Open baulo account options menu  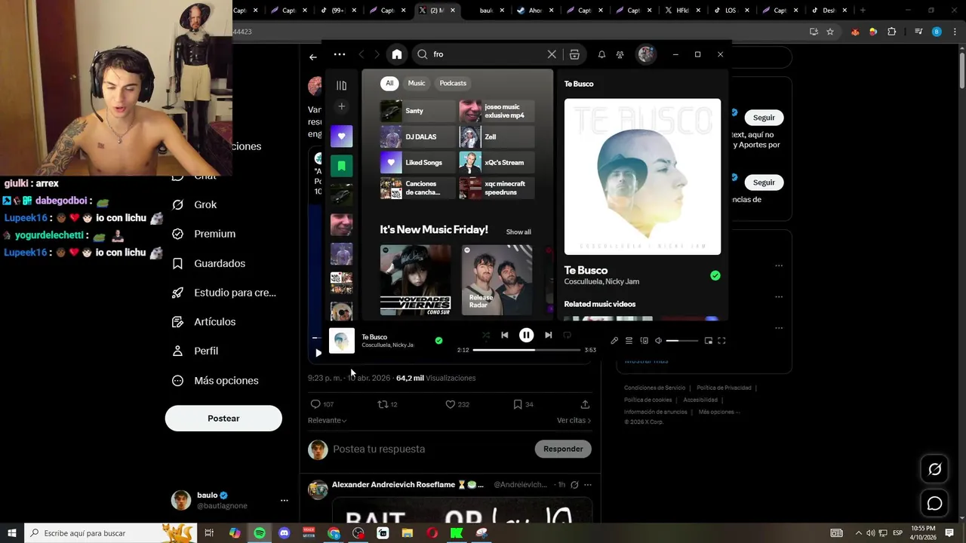click(285, 501)
